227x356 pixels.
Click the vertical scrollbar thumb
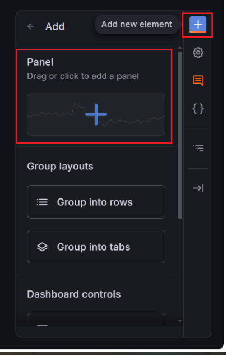(x=180, y=135)
